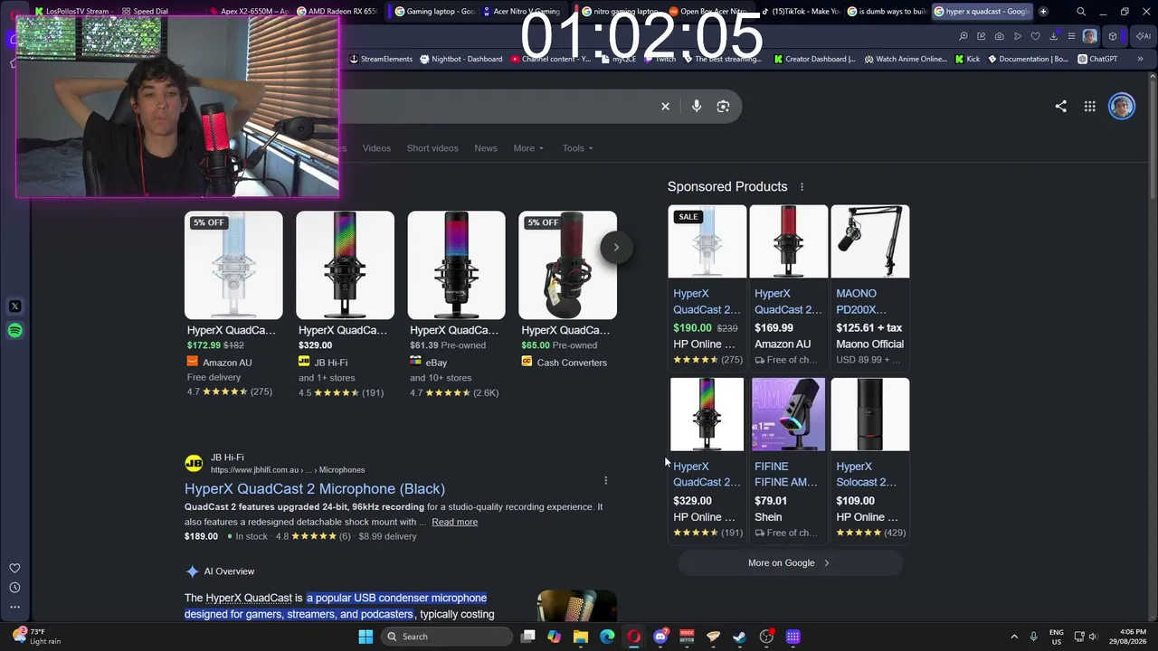Switch to the TikTok browser tab
Image resolution: width=1158 pixels, height=651 pixels.
pos(801,12)
